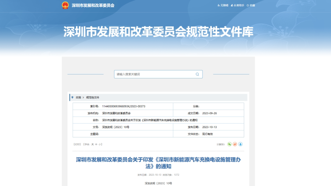Image resolution: width=331 pixels, height=186 pixels.
Task: Select the 大 large font size
Action: click(x=93, y=144)
